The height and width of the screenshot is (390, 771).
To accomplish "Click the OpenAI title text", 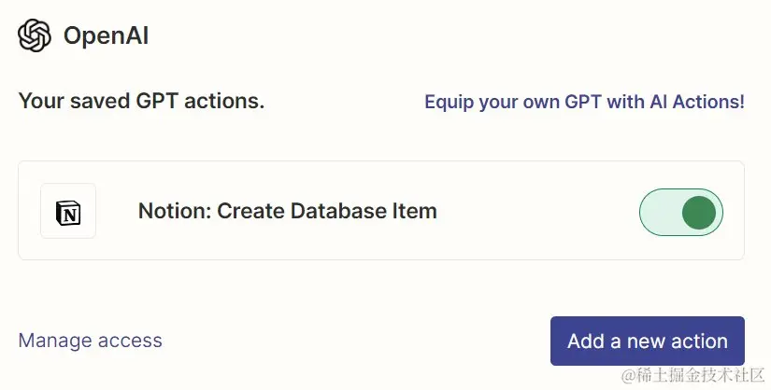I will point(106,35).
